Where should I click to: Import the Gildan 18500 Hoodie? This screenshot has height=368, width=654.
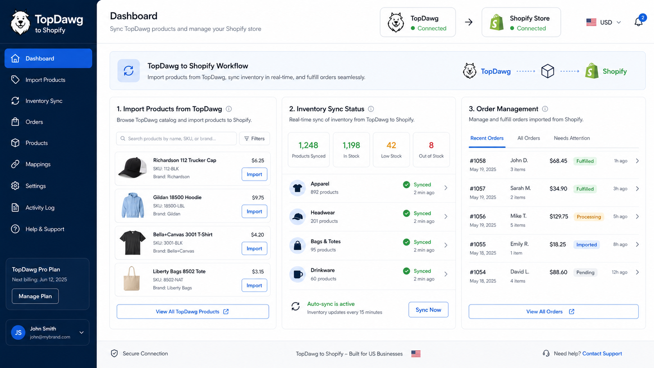click(254, 212)
